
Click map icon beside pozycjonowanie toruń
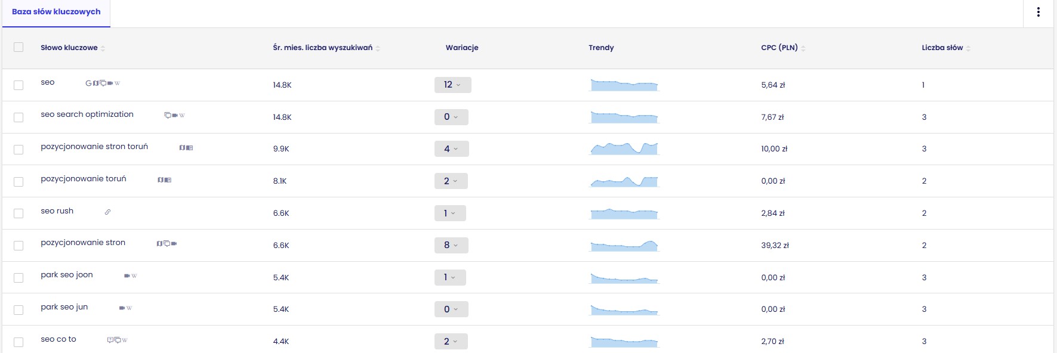[161, 179]
